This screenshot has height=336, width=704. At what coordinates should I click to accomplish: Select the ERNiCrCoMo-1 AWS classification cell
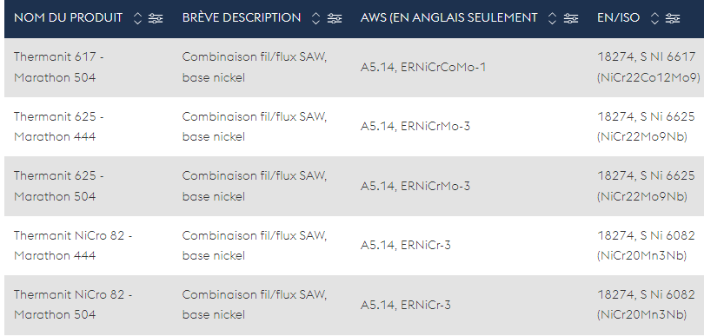(423, 68)
